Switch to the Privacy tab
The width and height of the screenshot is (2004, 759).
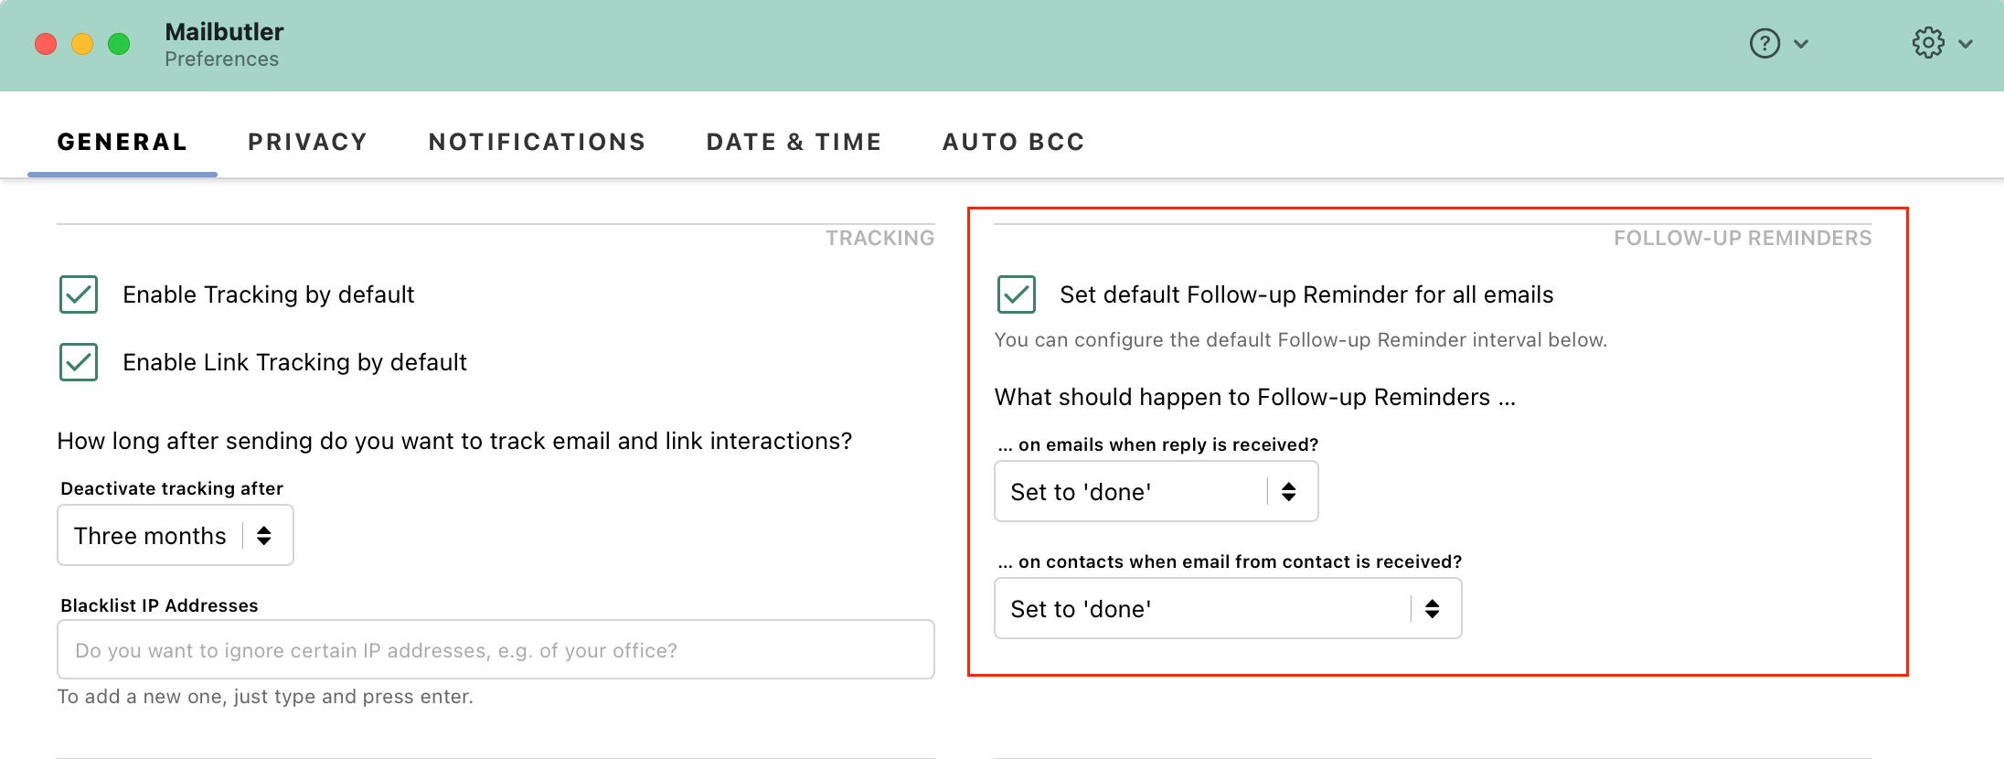[307, 142]
